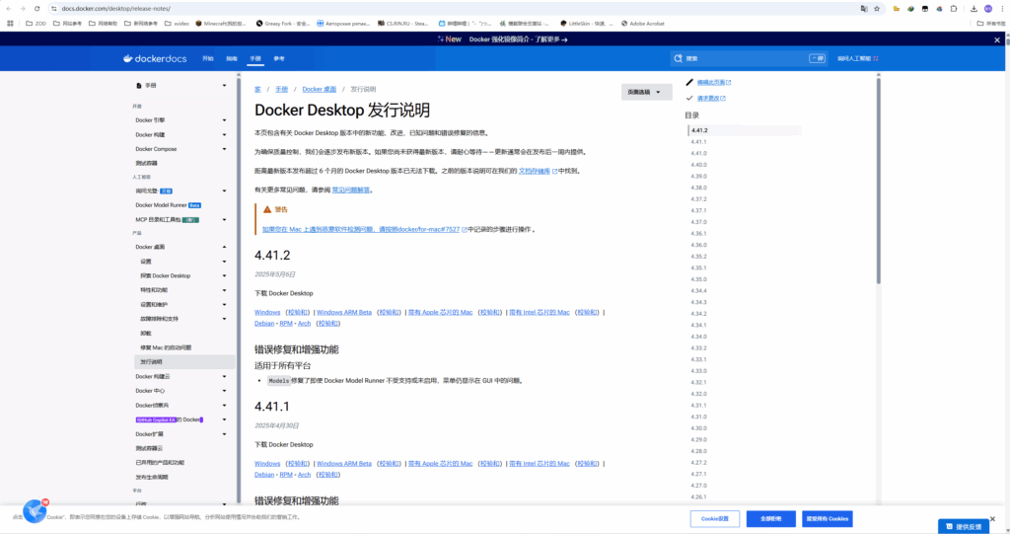Open 所有书签 folder at bookmarks bar end
1010x534 pixels.
pyautogui.click(x=990, y=24)
